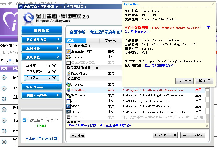Select the RsCCenter row name
The image size is (217, 148).
point(78,95)
